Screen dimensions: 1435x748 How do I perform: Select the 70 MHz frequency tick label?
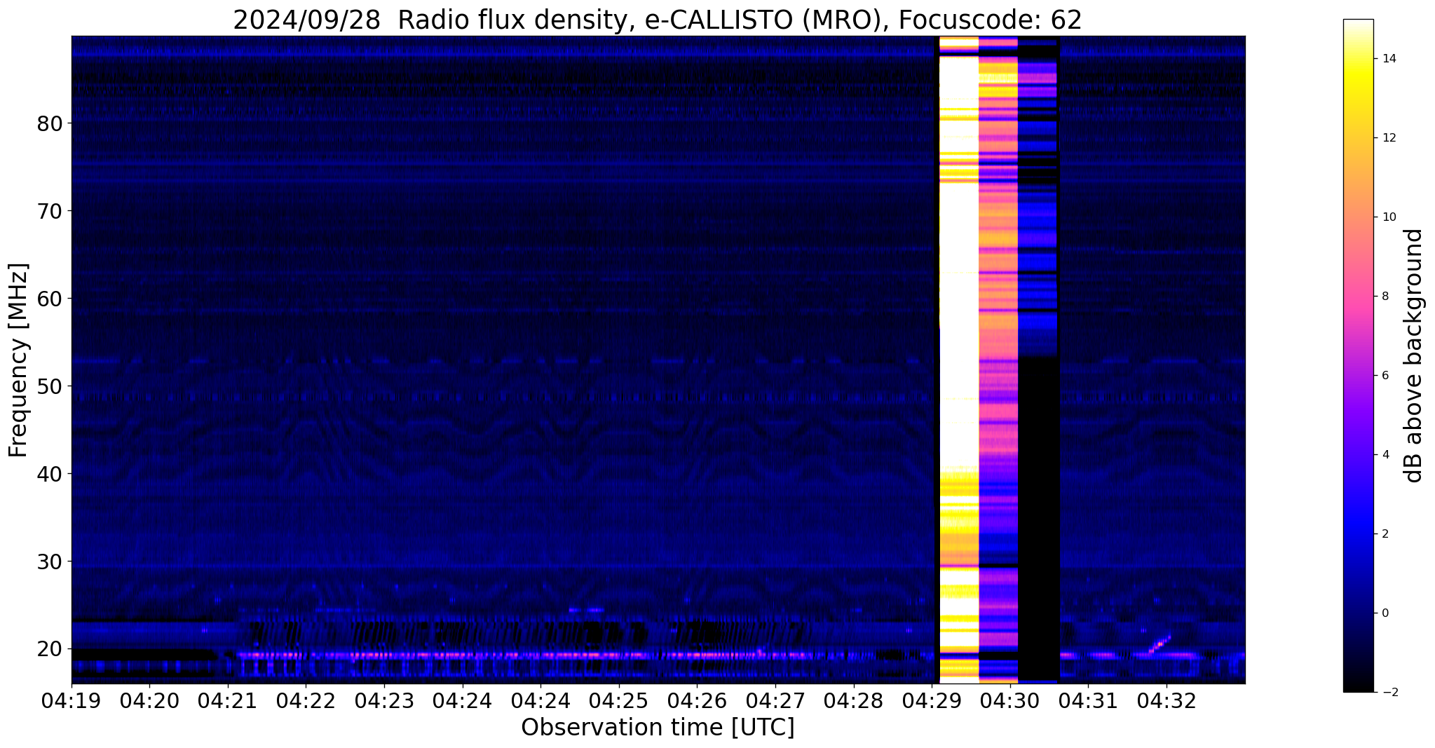click(x=50, y=211)
